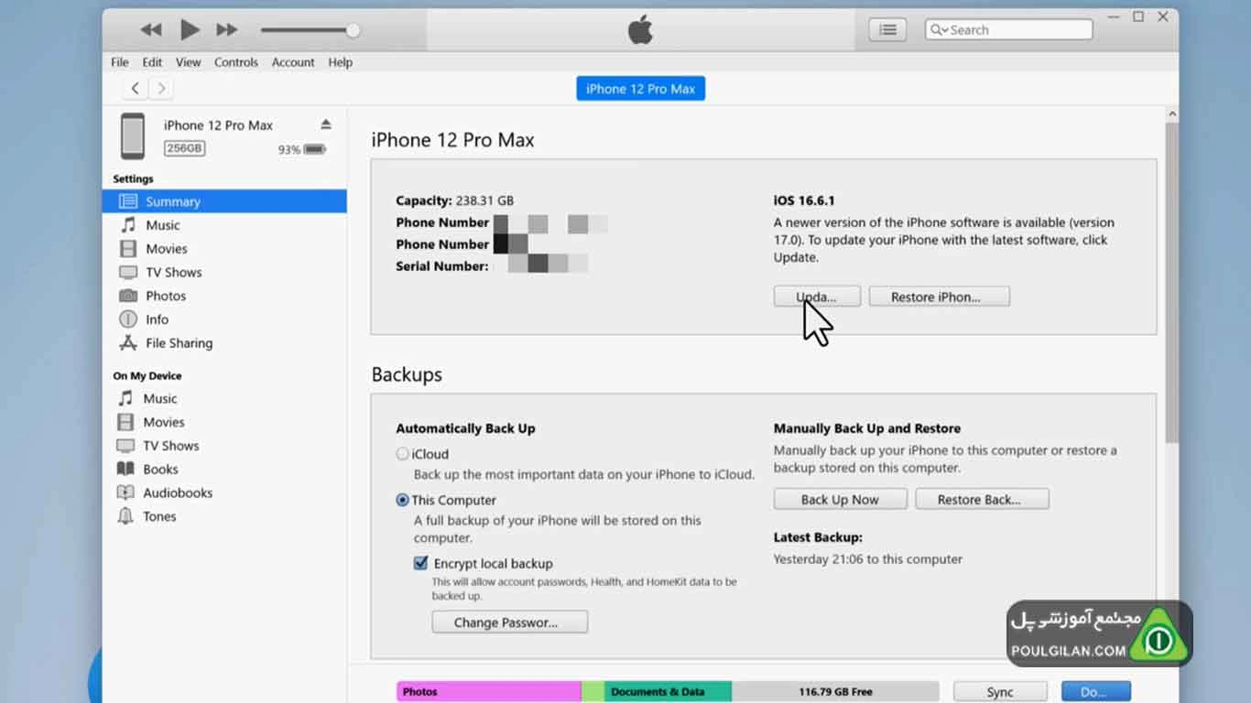Select Summary in Settings sidebar

coord(224,201)
